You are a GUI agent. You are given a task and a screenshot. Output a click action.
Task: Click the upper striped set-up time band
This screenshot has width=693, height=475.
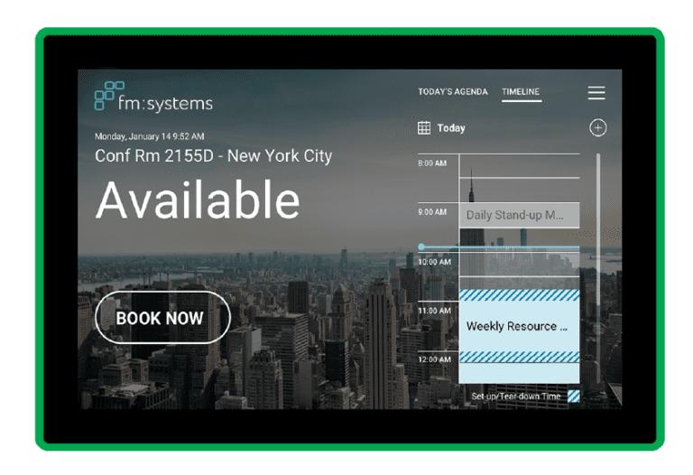click(519, 295)
